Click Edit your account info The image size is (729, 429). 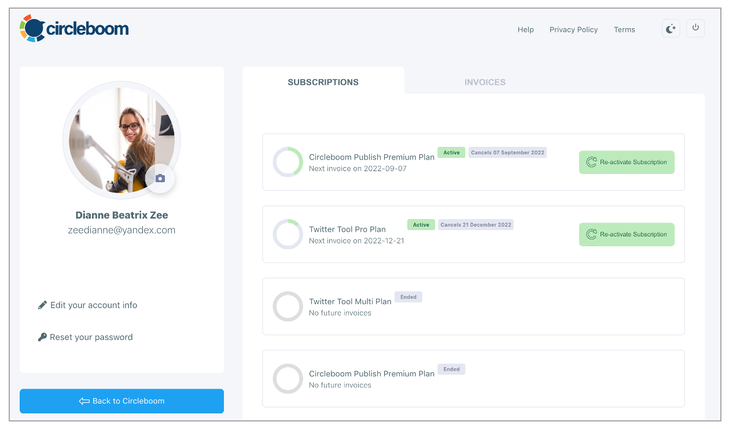[94, 305]
